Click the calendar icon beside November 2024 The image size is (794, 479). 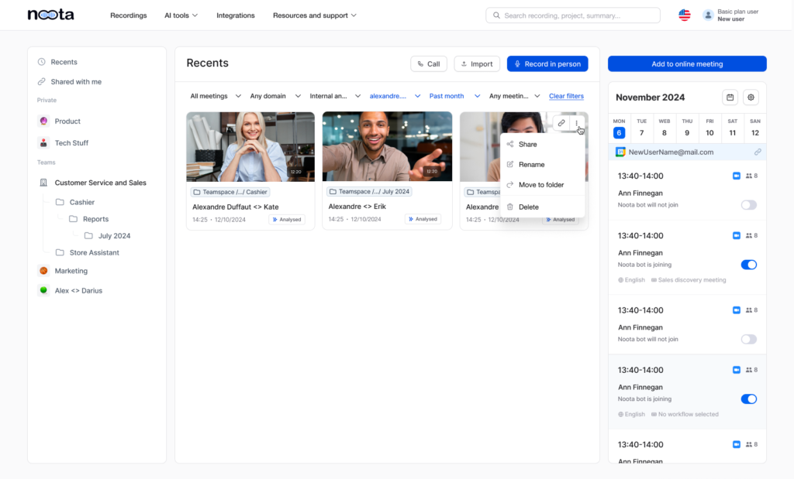[x=730, y=98]
